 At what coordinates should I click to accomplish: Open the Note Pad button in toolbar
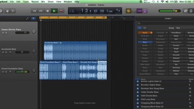[x=186, y=11]
